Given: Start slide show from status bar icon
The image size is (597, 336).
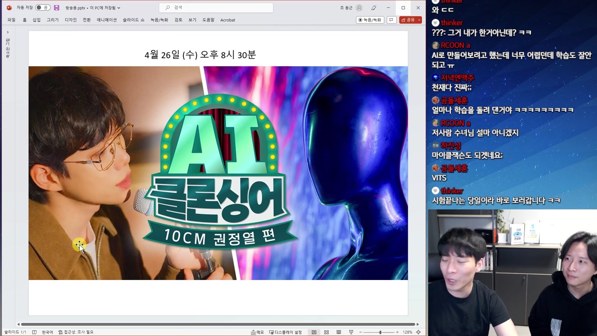Looking at the screenshot, I should pyautogui.click(x=351, y=332).
